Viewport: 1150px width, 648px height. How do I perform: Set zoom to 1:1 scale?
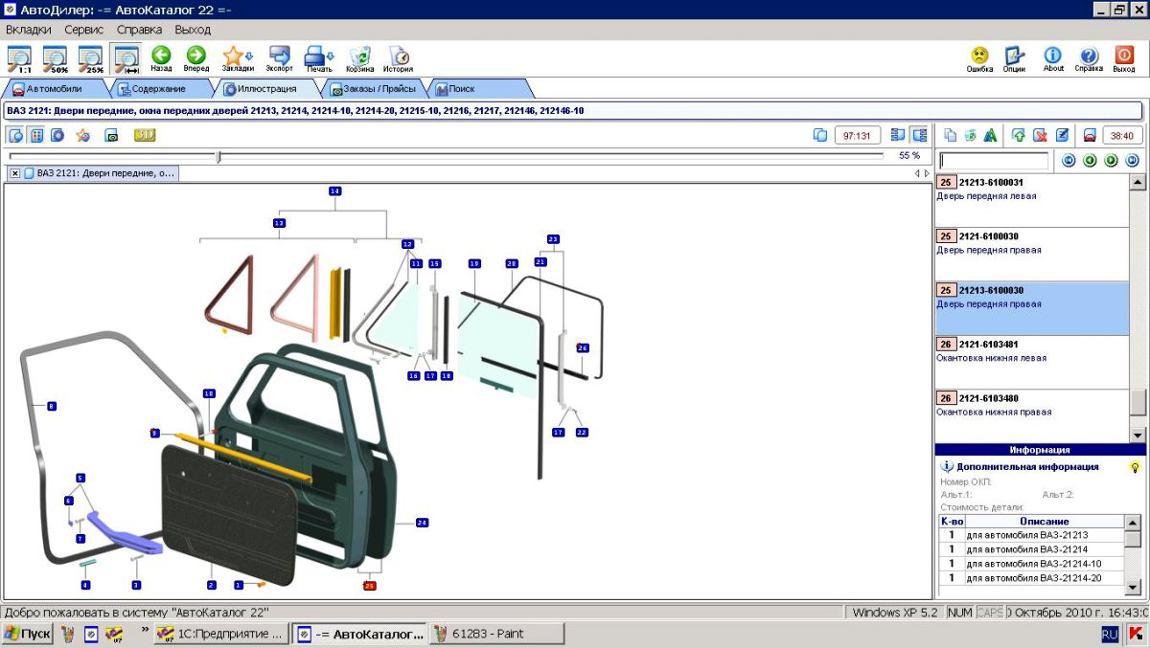pyautogui.click(x=18, y=59)
